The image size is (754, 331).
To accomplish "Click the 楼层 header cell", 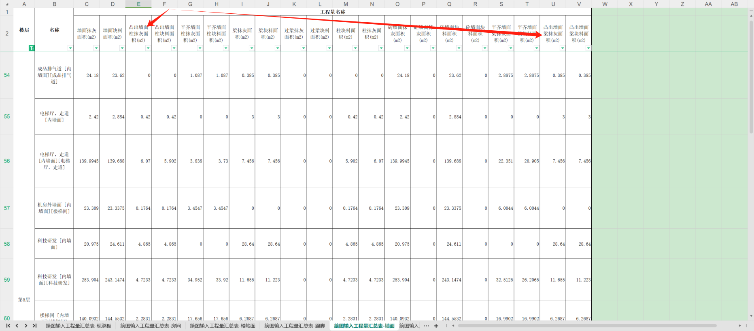I will (24, 30).
